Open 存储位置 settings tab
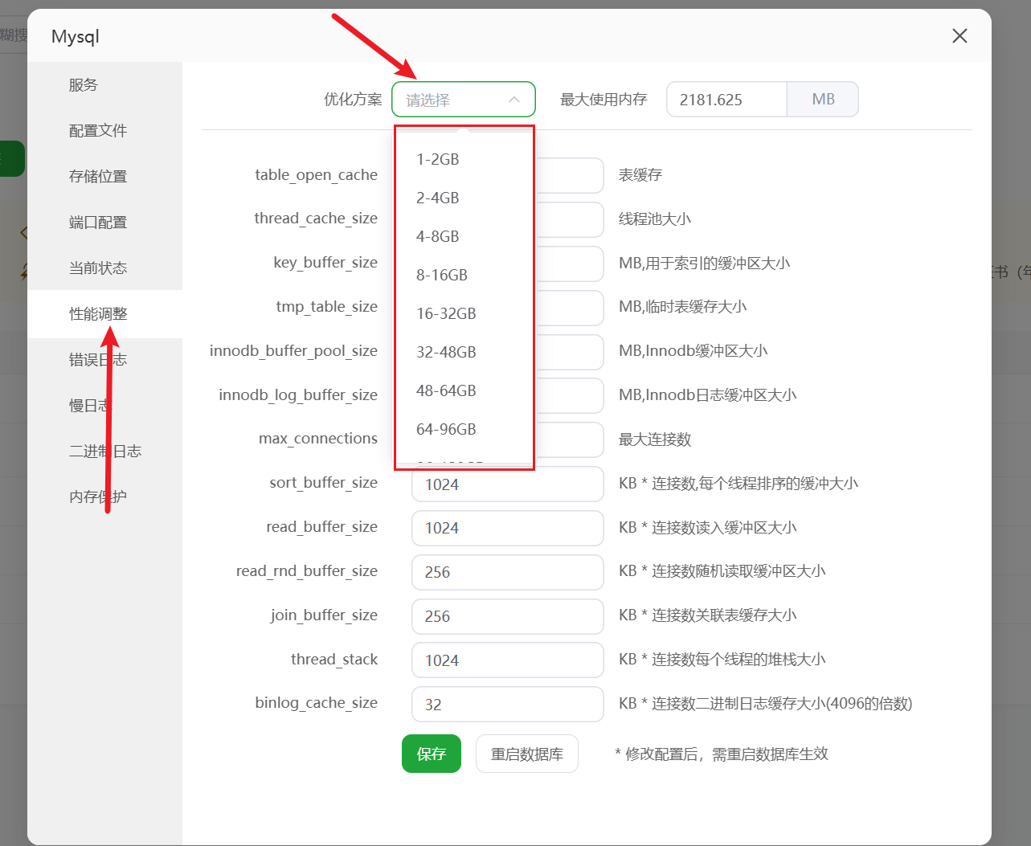Screen dimensions: 1031x846 click(x=98, y=177)
